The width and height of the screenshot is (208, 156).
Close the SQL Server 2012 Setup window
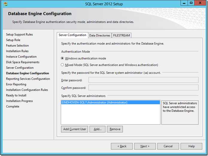point(200,3)
